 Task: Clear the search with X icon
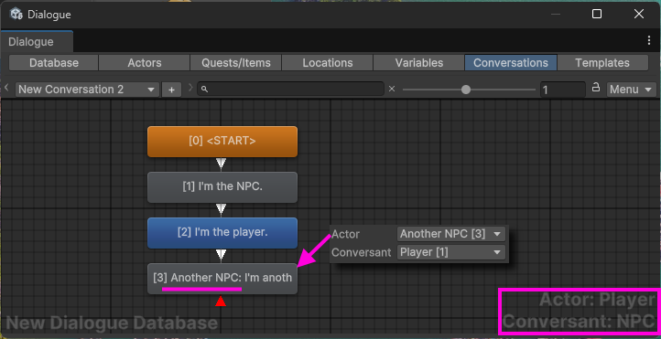click(x=392, y=90)
